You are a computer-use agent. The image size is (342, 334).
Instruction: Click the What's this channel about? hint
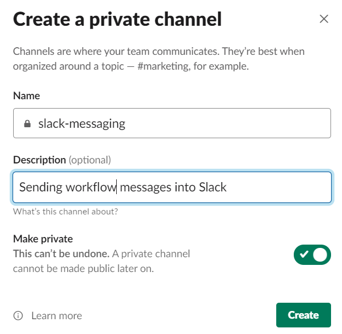65,212
